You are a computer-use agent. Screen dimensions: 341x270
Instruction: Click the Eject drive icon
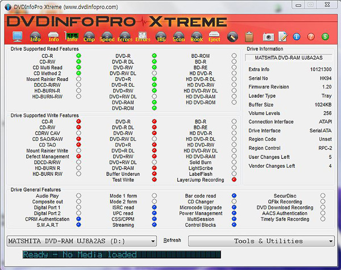coord(214,36)
